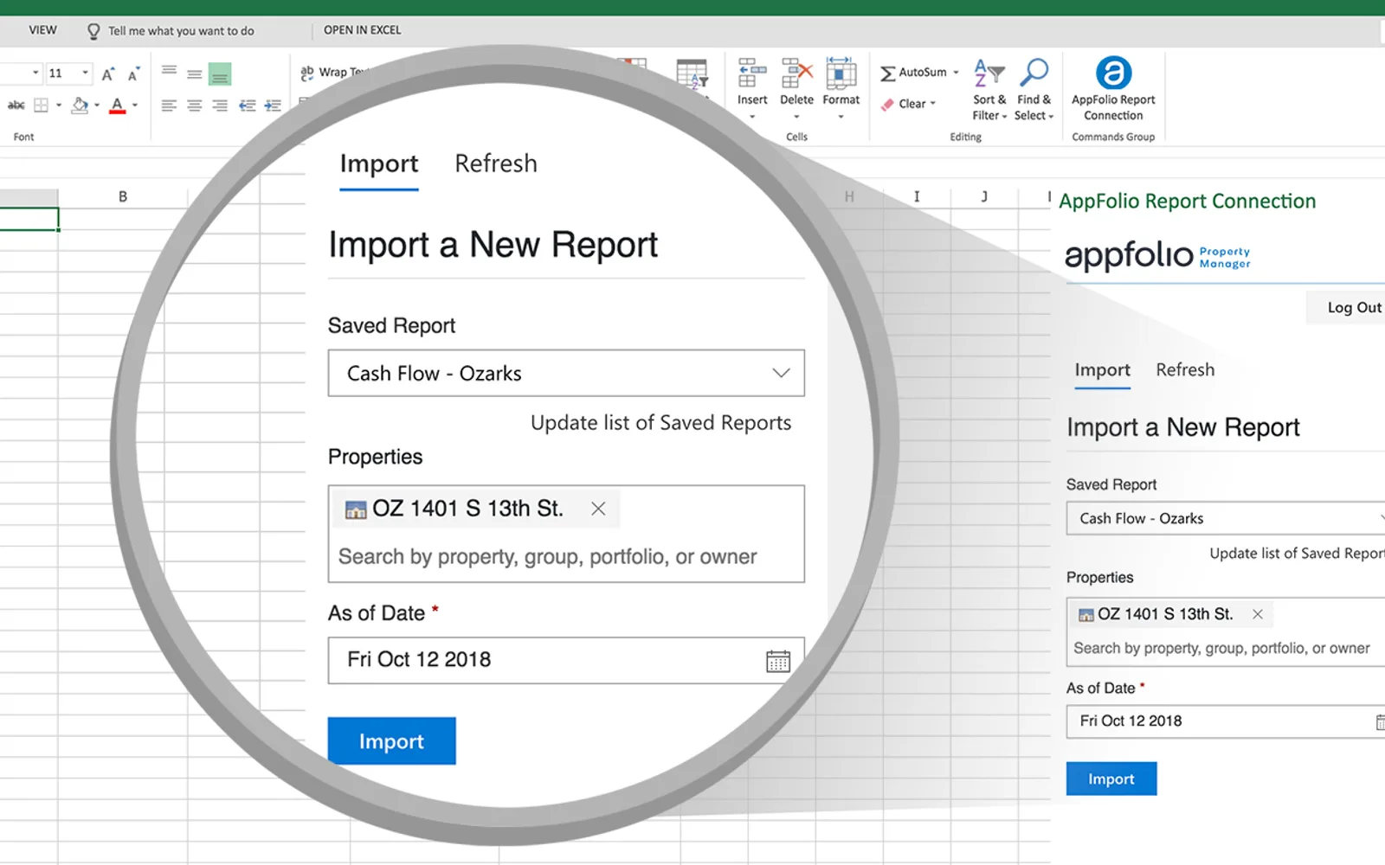Select Top Align in the ribbon

(x=170, y=73)
